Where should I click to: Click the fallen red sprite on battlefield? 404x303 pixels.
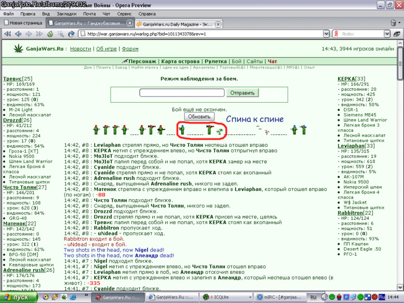[x=267, y=132]
